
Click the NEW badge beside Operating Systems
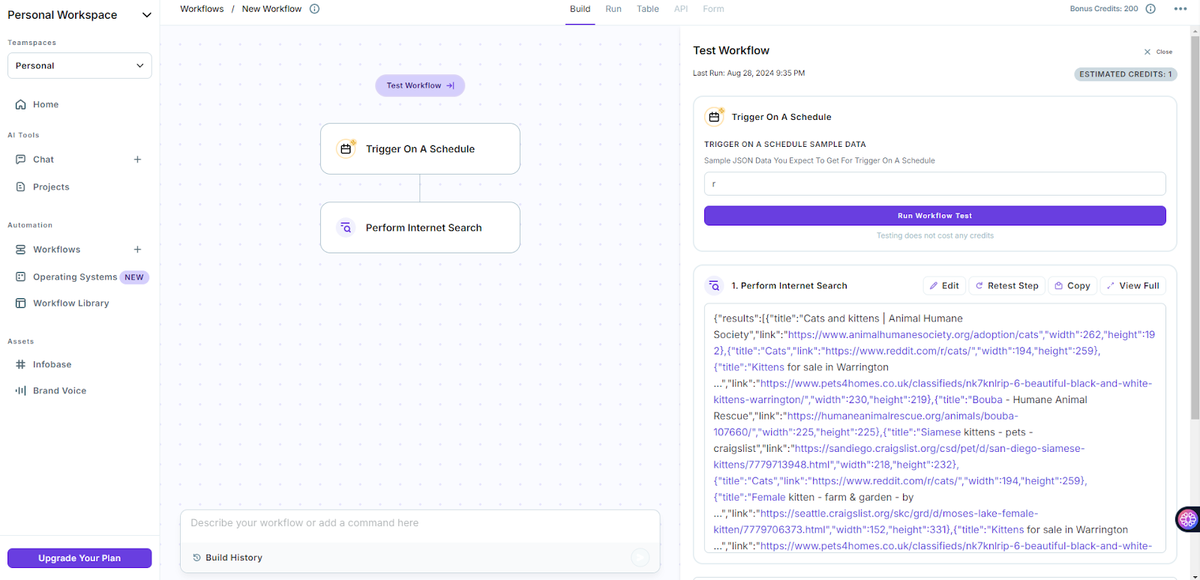click(x=134, y=277)
